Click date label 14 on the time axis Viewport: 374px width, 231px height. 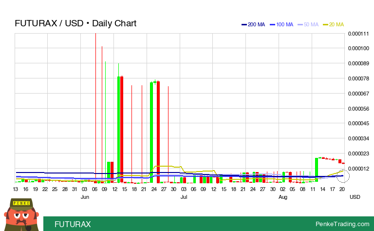tap(322, 189)
